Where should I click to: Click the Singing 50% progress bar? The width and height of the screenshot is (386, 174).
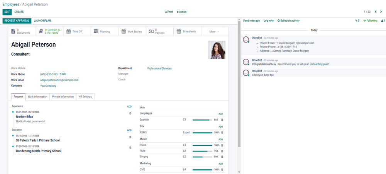coord(202,157)
